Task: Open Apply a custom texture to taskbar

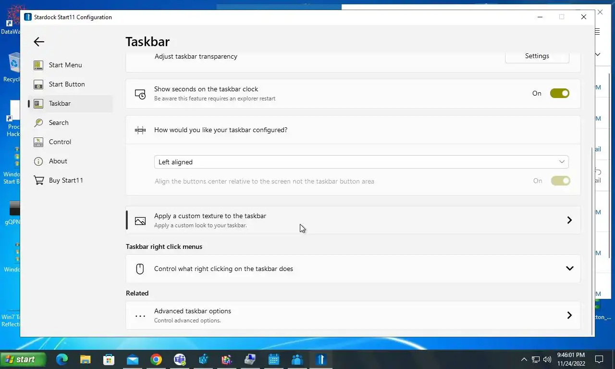Action: pos(353,220)
